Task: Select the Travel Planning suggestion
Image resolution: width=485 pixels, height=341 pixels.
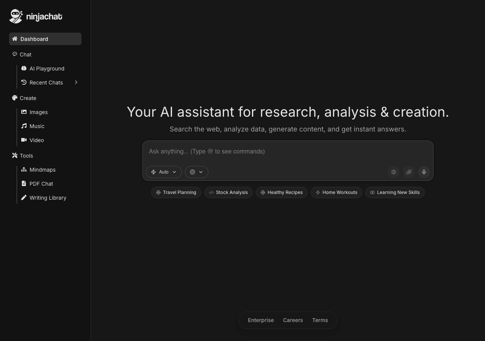Action: 176,192
